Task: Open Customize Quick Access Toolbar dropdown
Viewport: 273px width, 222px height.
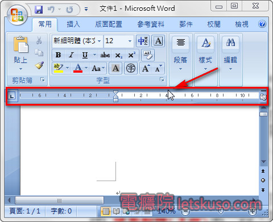Action: coord(86,9)
